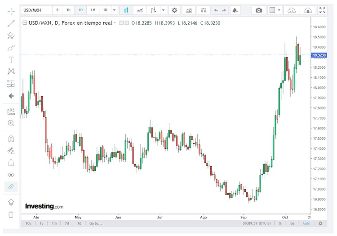Expand the interval dropdown arrow
Screen dimensions: 337x236
114,10
